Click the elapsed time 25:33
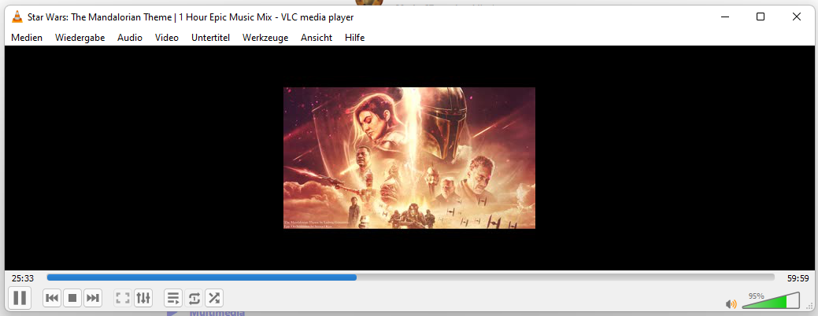The height and width of the screenshot is (316, 818). click(23, 278)
